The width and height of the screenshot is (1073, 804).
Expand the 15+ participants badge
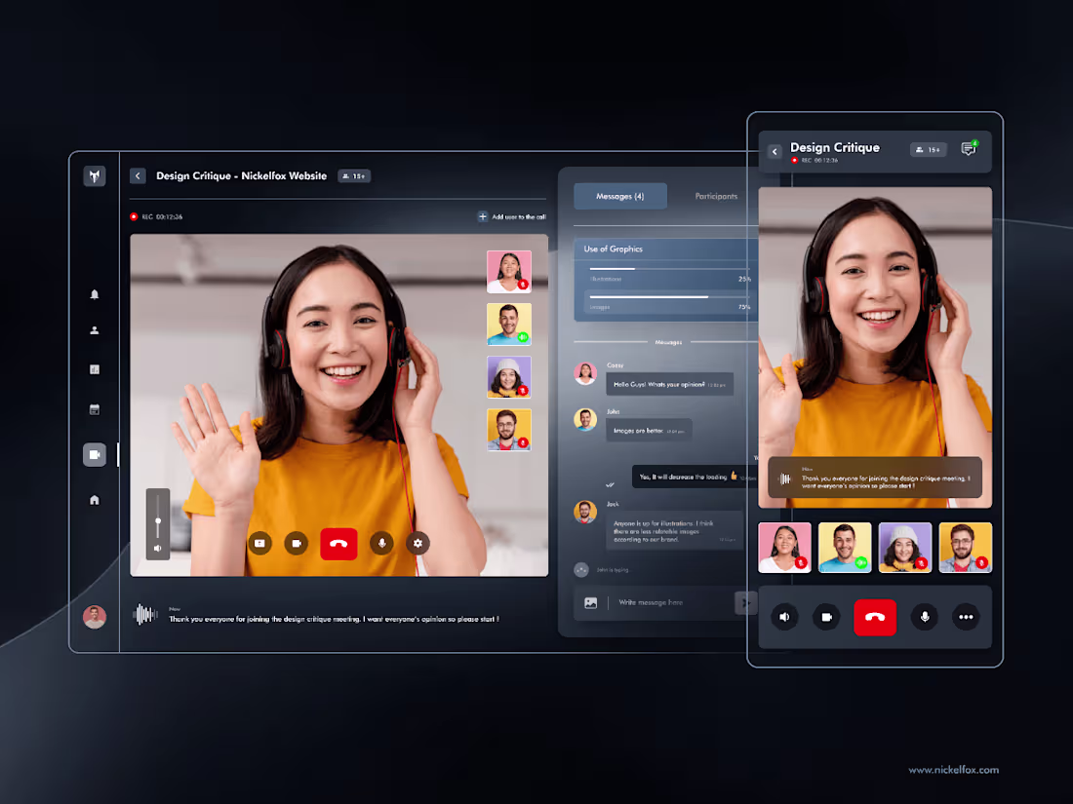[x=353, y=175]
